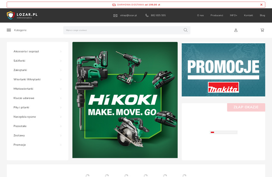Open the Akcesoria i osprzęt category
This screenshot has width=272, height=177.
point(26,52)
